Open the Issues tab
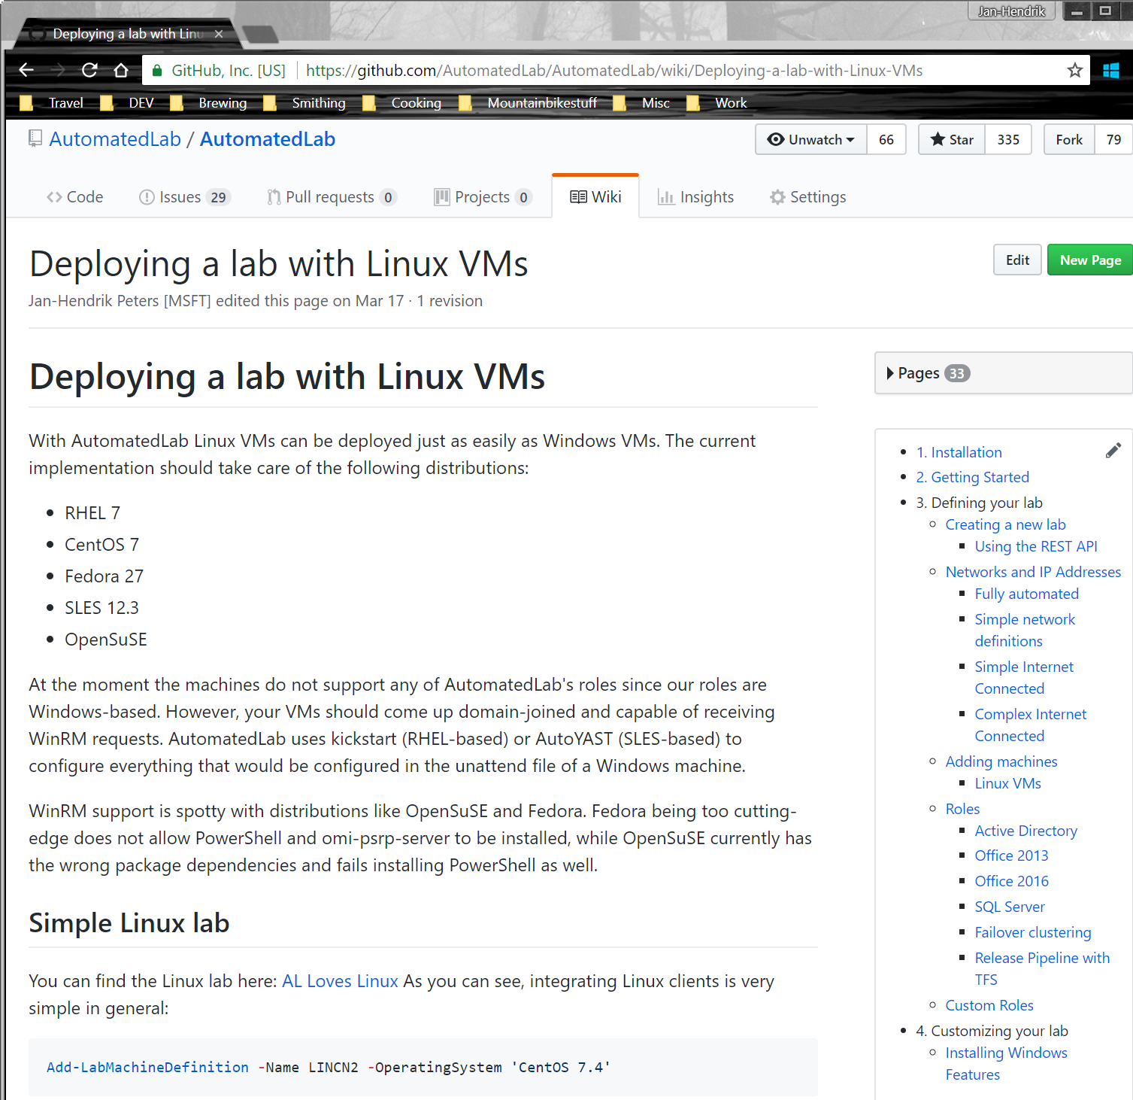The image size is (1133, 1100). tap(184, 197)
